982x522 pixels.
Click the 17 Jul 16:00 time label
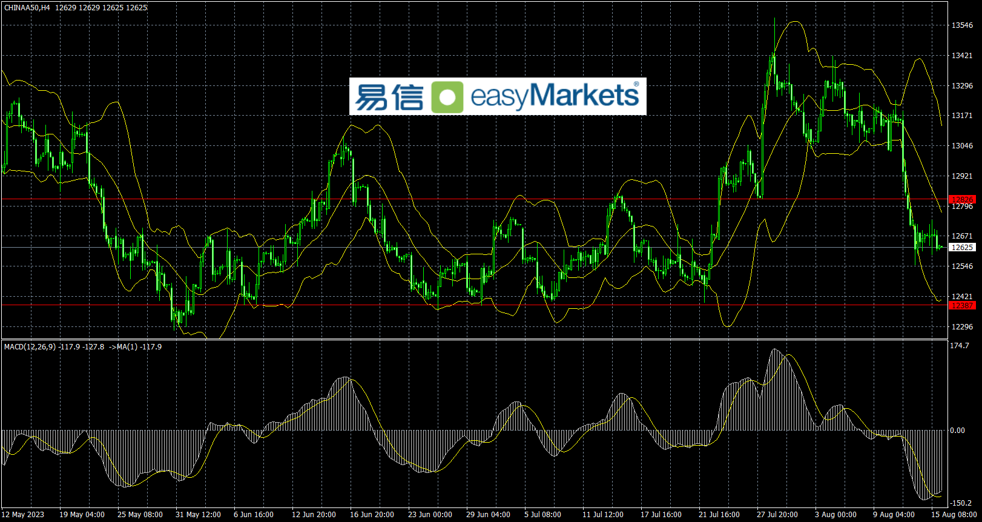(x=661, y=515)
